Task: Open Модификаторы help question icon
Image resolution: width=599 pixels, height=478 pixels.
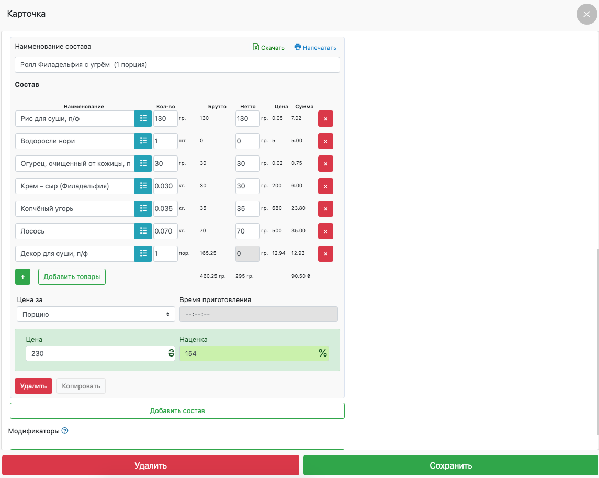Action: pyautogui.click(x=65, y=431)
